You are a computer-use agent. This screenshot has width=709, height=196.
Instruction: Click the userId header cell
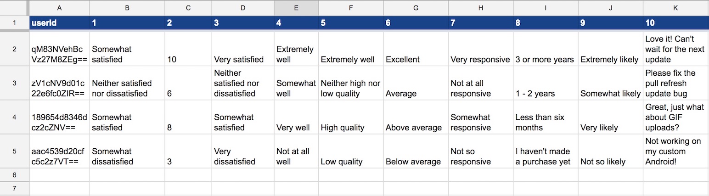(60, 23)
